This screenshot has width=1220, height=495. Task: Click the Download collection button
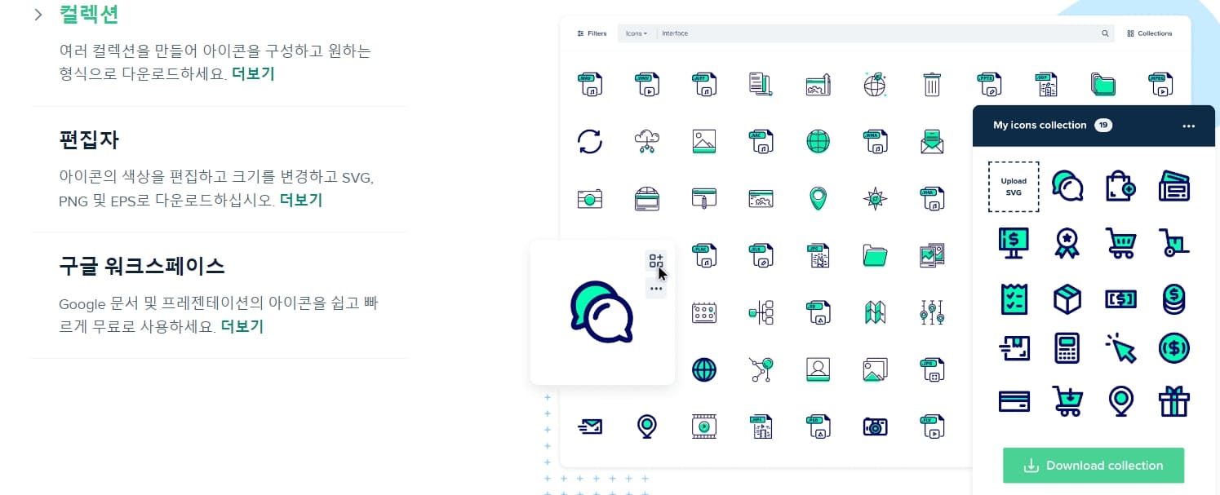coord(1094,466)
